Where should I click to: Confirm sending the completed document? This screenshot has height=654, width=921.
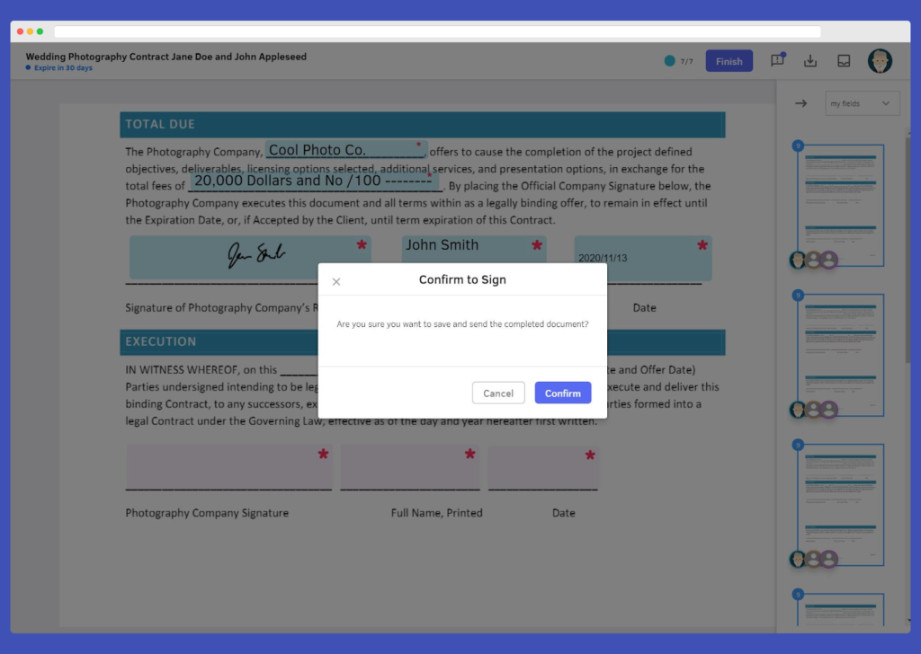pos(562,393)
